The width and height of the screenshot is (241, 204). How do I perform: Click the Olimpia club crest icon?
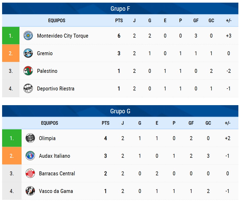point(30,138)
